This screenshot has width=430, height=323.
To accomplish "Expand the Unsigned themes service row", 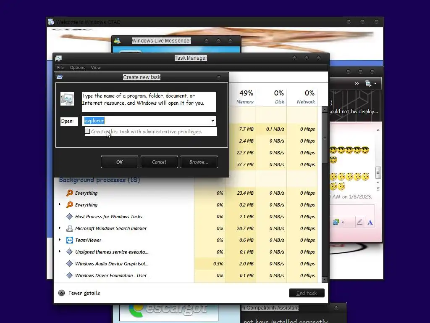I will pos(60,252).
